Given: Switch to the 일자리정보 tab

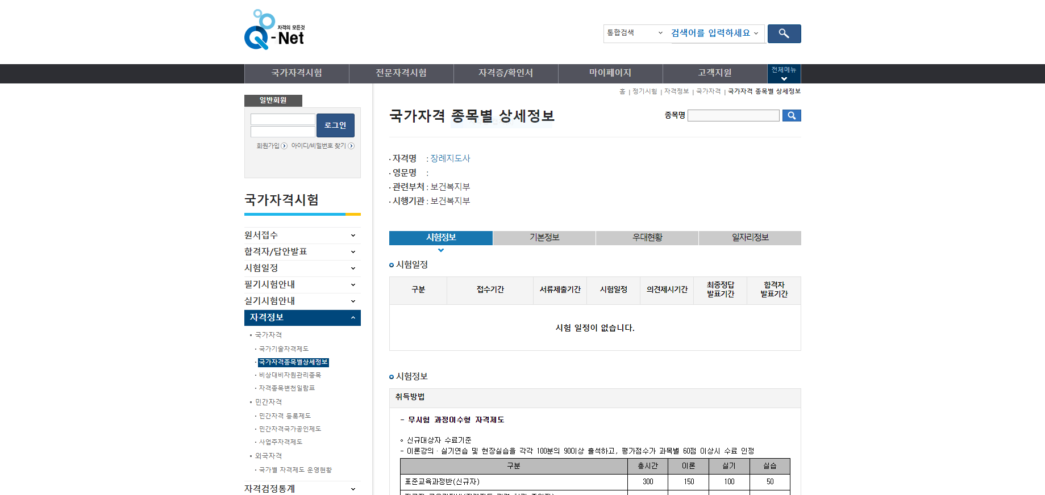Looking at the screenshot, I should coord(750,238).
